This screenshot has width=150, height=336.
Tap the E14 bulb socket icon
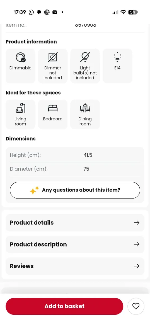click(117, 57)
